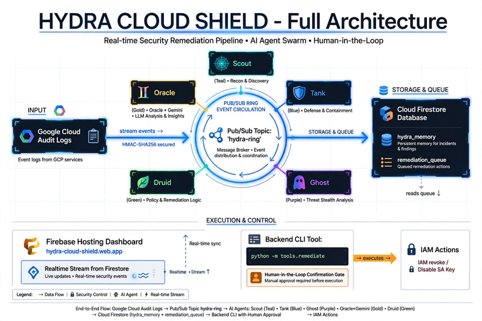
Task: Click the 'LLM Analysis & Insights' caption
Action: (x=160, y=116)
